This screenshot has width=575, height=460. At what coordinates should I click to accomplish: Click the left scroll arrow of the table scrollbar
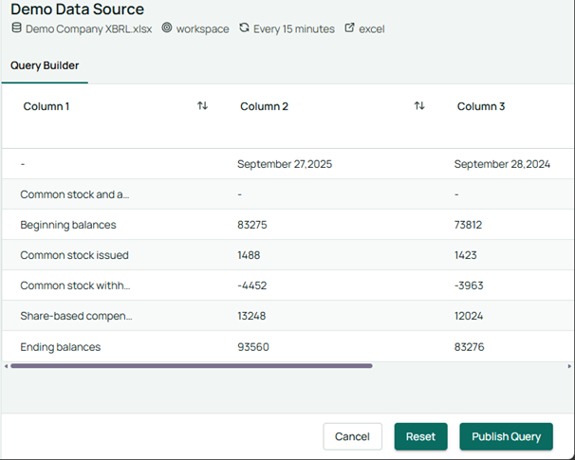(6, 366)
